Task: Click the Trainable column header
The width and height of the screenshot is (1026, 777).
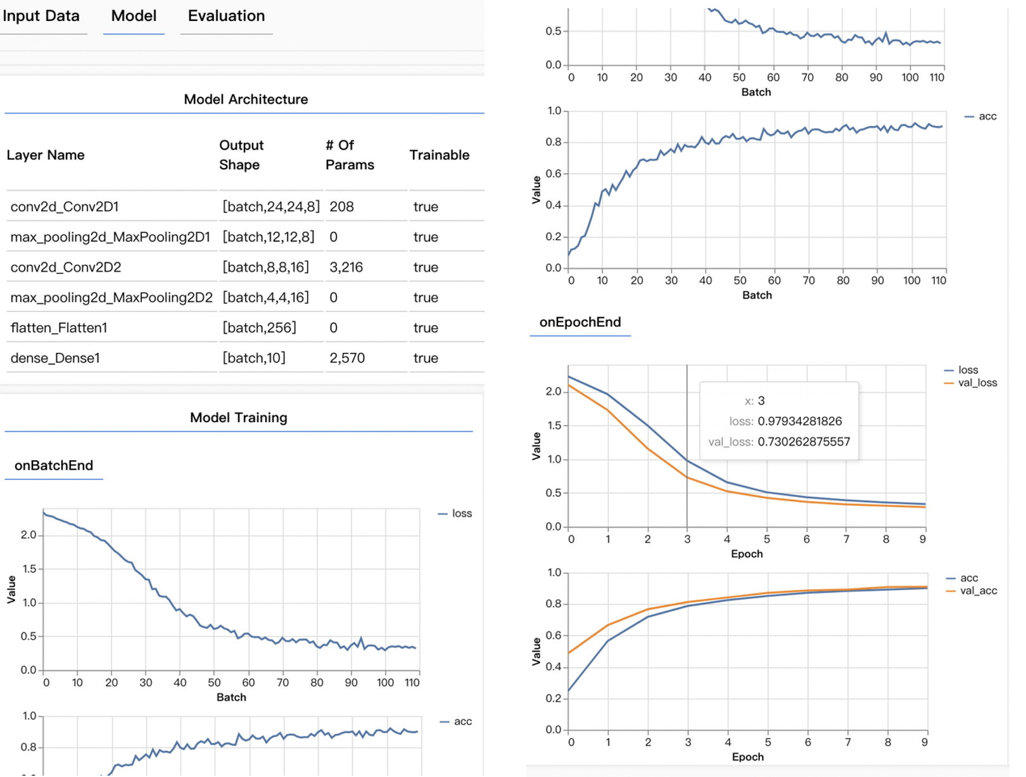Action: point(440,155)
